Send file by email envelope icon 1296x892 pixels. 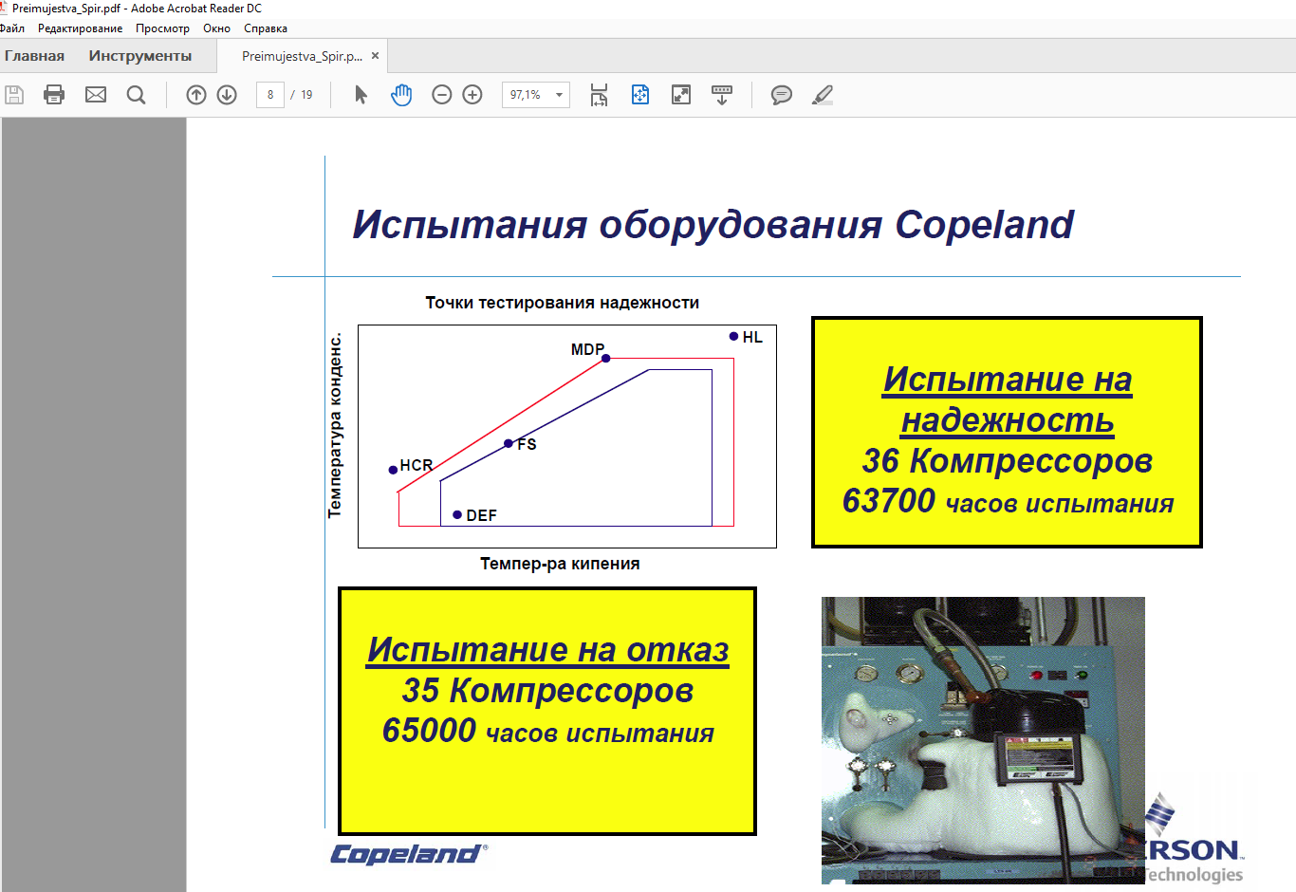click(x=96, y=95)
